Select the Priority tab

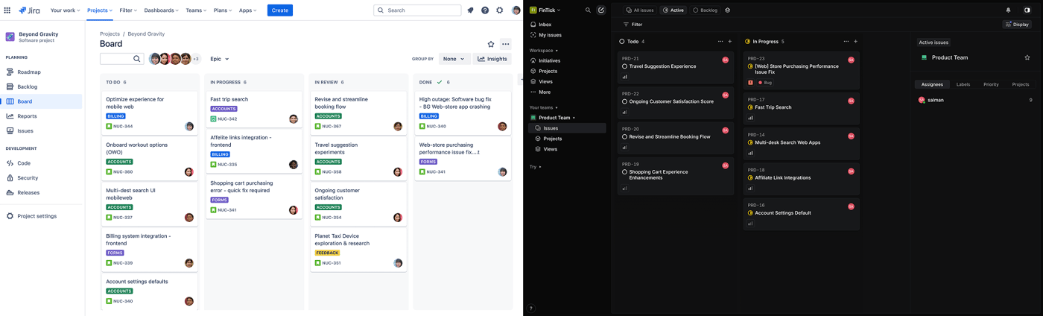tap(991, 84)
